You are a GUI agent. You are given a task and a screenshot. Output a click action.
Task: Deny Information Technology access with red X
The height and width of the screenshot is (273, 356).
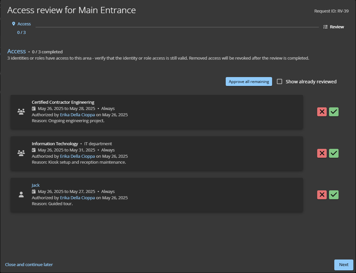[x=322, y=153]
